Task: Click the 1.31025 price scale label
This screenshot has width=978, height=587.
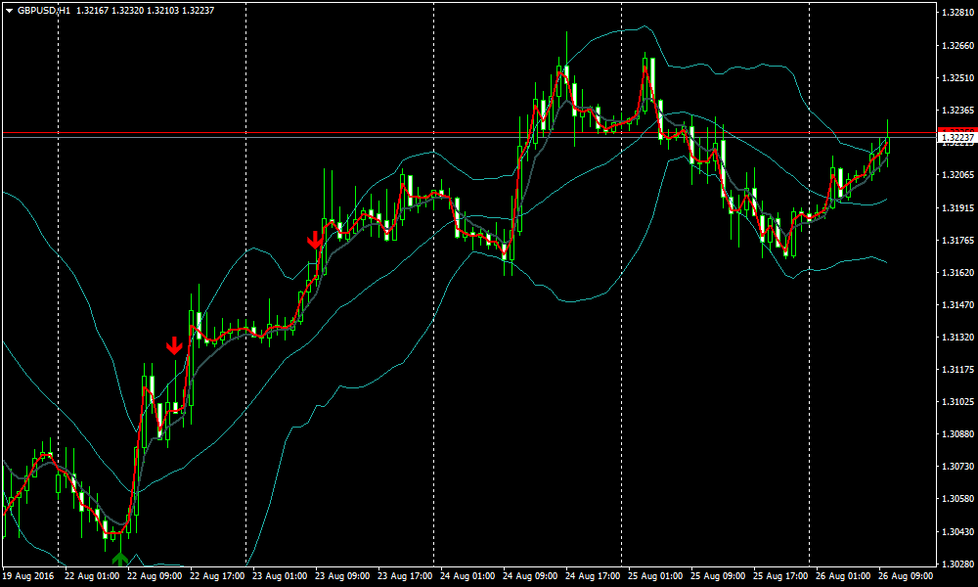Action: pos(956,402)
